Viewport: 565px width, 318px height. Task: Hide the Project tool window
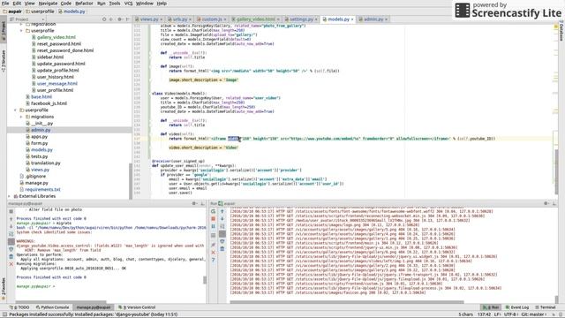click(127, 19)
